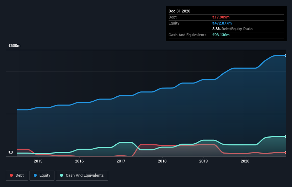292x187 pixels.
Task: Click the €500m y-axis label
Action: coord(15,46)
